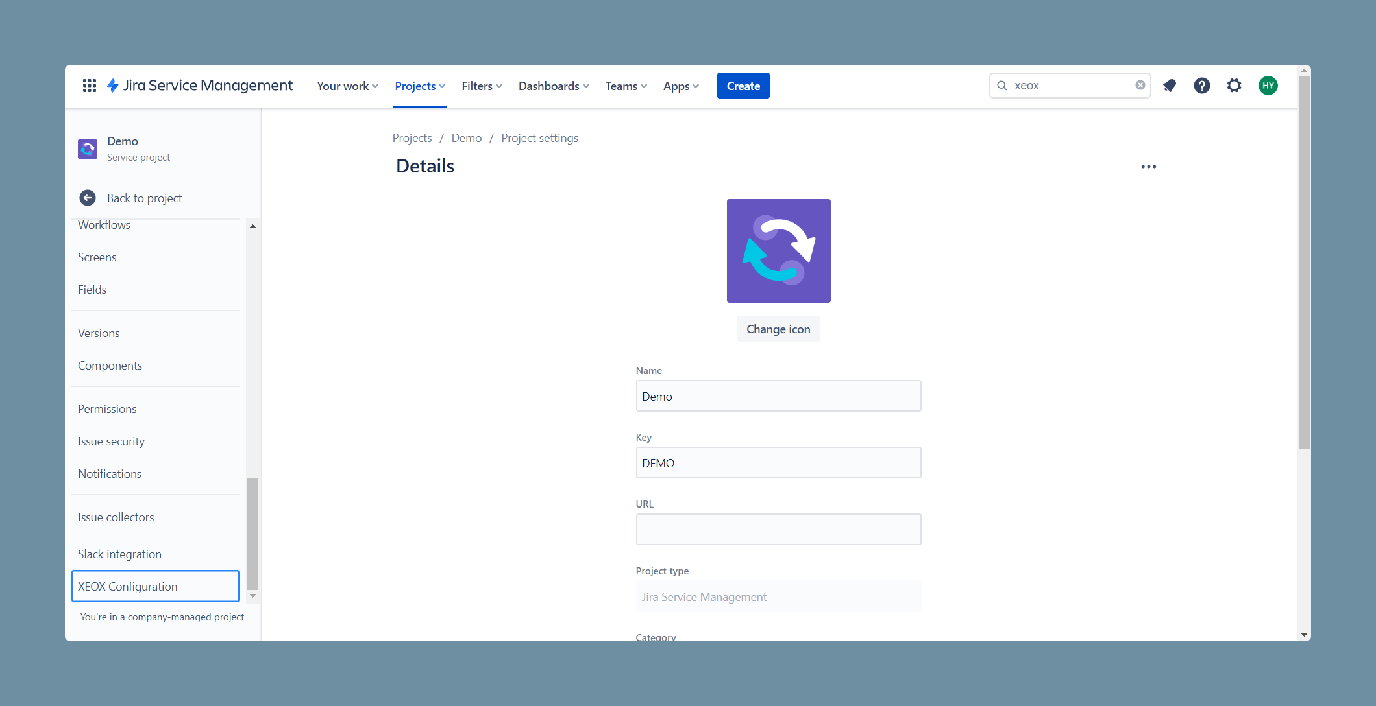Click into the empty URL field

[x=778, y=530]
